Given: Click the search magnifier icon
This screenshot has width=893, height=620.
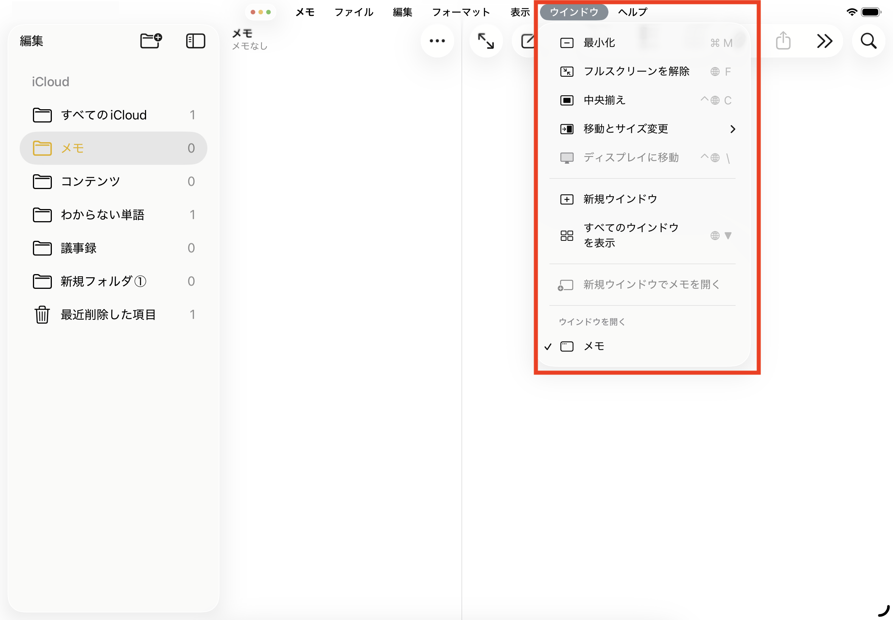Looking at the screenshot, I should tap(868, 41).
